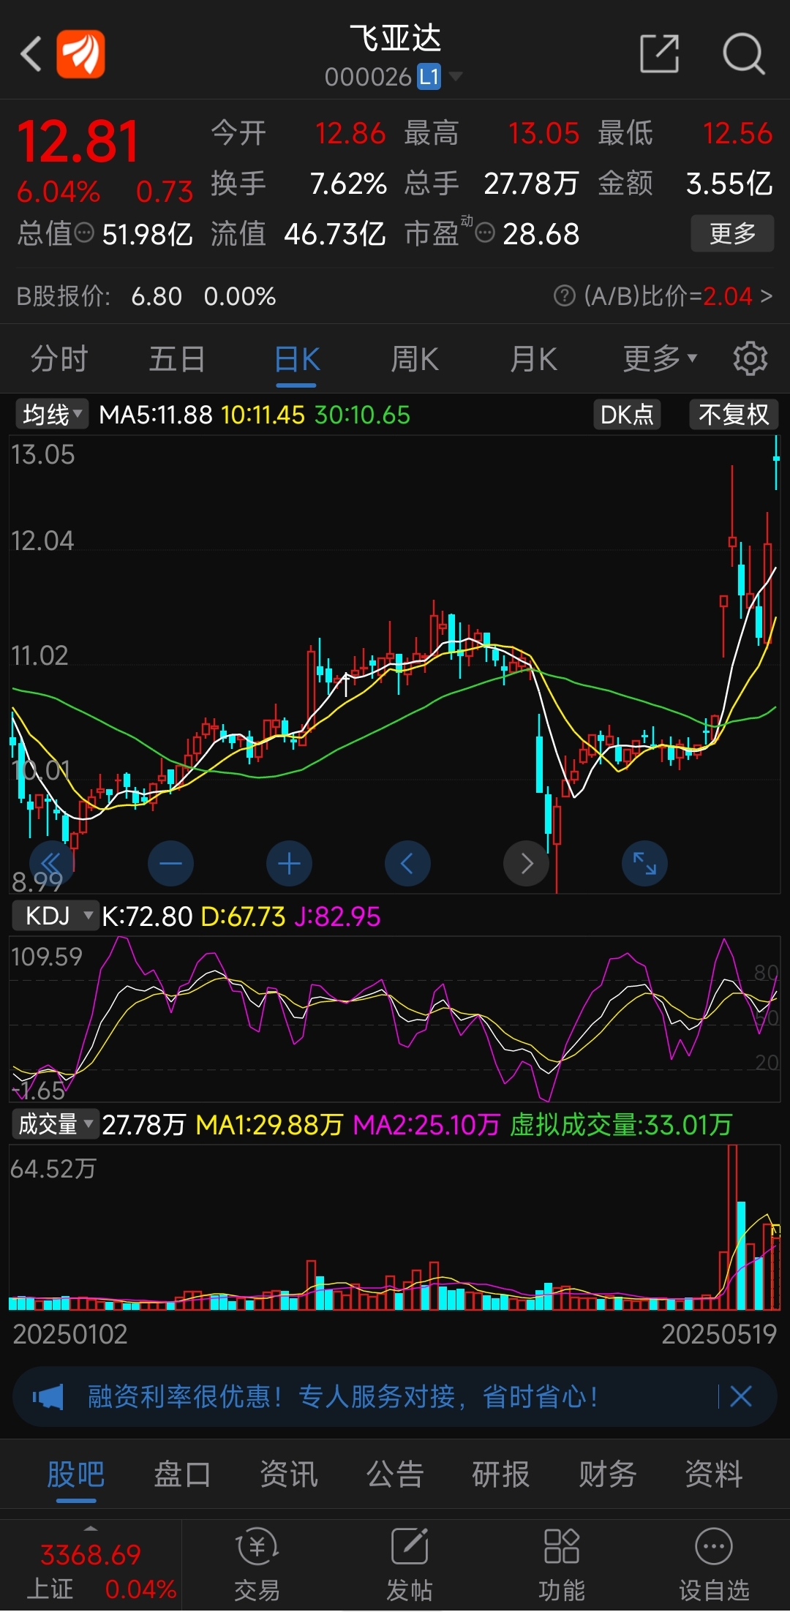The width and height of the screenshot is (790, 1612).
Task: Open A/B 比价 help question icon
Action: [x=564, y=296]
